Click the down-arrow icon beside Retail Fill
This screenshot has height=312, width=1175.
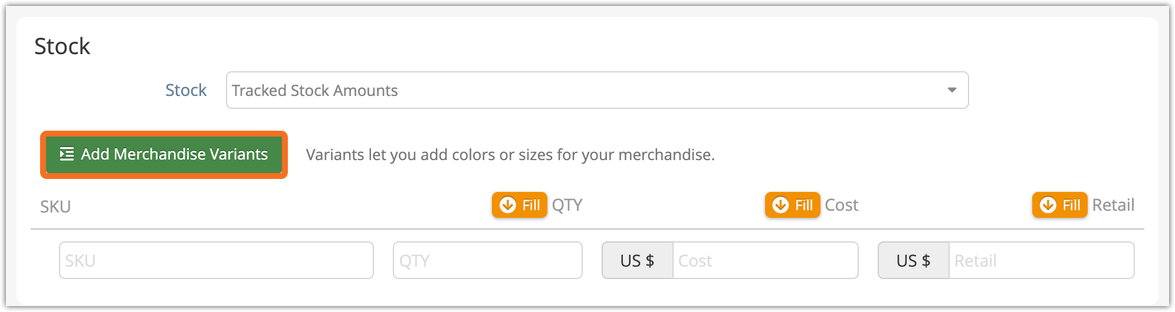[x=1048, y=205]
